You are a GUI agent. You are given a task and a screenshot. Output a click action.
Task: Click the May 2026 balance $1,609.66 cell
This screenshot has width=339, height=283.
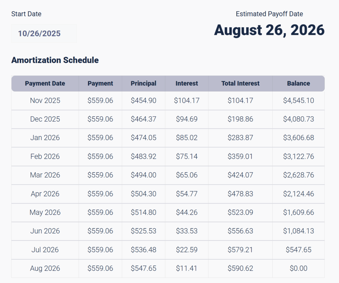298,212
